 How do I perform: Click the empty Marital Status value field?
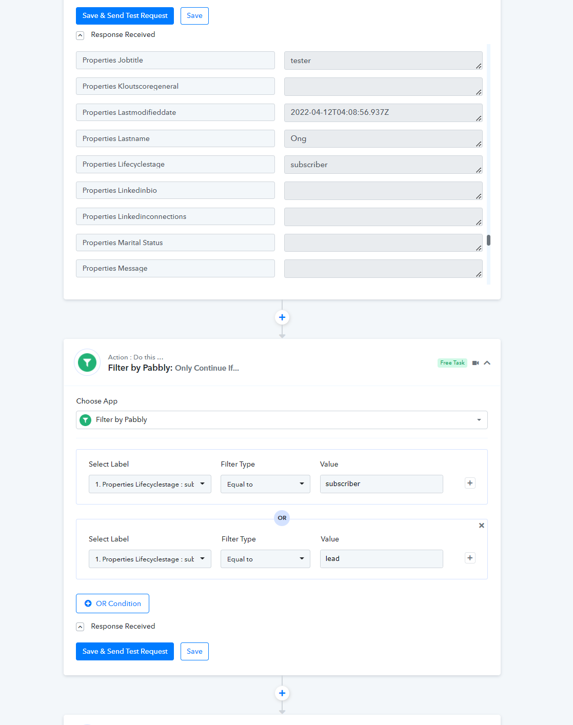point(383,243)
